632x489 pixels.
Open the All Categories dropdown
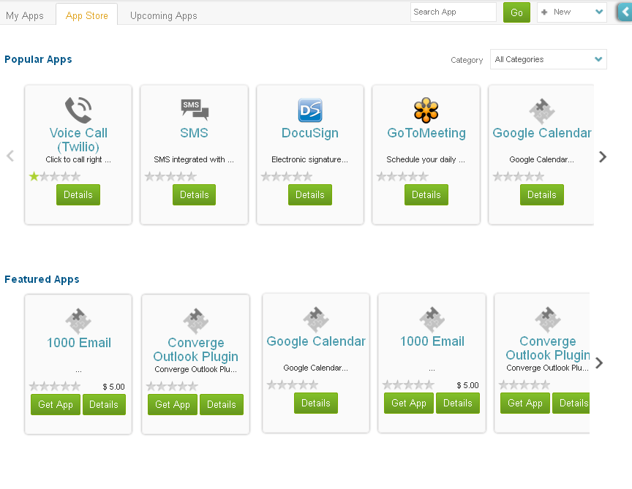pos(548,59)
